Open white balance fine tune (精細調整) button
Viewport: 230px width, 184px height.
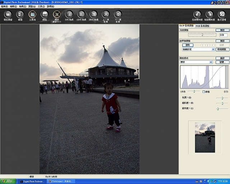222,50
